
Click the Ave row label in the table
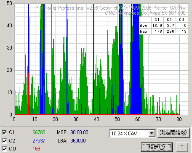coord(144,26)
